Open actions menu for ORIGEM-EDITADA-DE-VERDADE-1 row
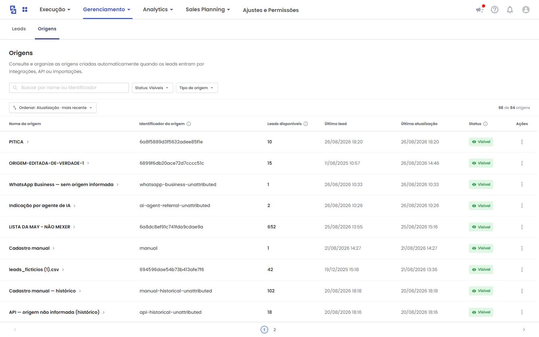Image resolution: width=539 pixels, height=337 pixels. (522, 163)
